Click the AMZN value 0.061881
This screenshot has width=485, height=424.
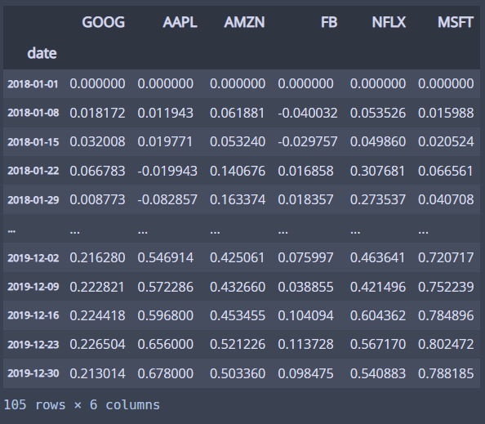pyautogui.click(x=238, y=113)
